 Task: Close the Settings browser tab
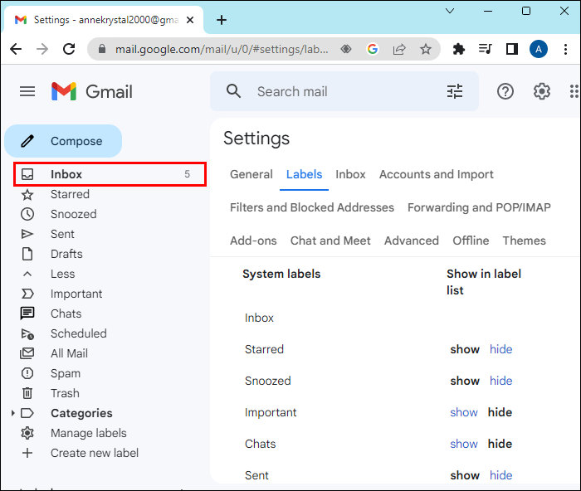point(190,20)
